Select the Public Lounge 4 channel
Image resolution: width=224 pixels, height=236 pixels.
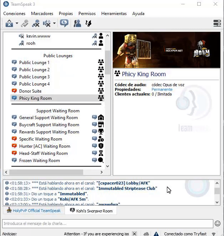pos(34,84)
